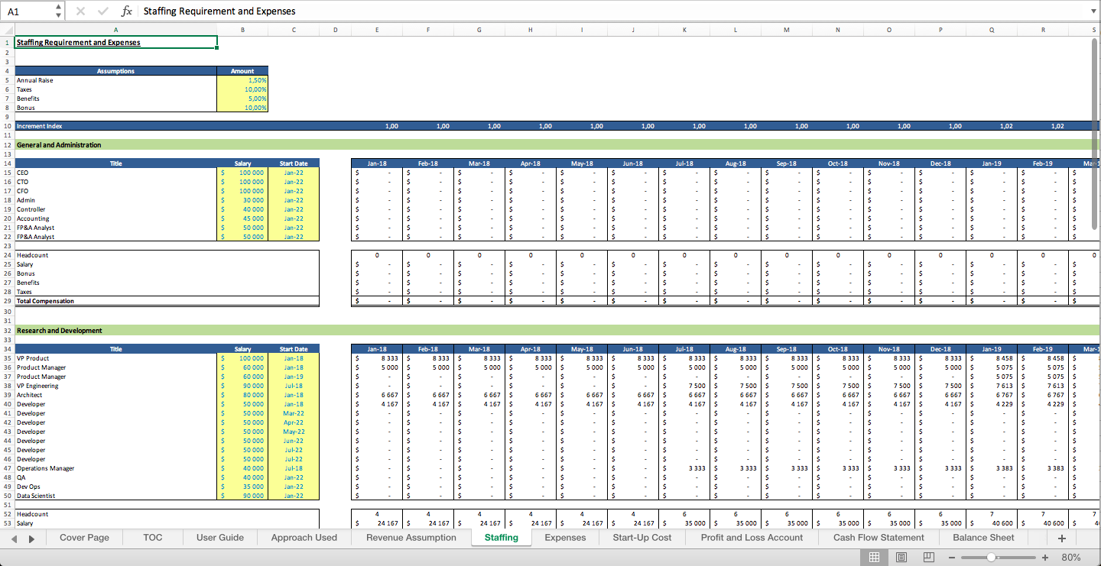Screen dimensions: 1101x566
Task: Open the Expenses sheet tab
Action: (565, 538)
